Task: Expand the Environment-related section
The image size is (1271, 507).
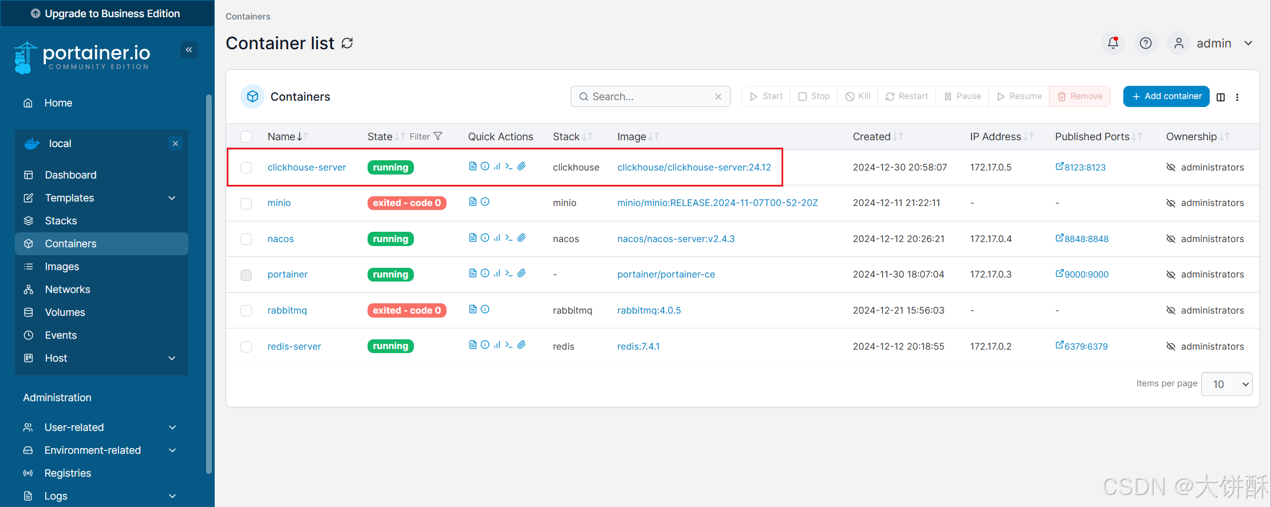Action: (x=101, y=450)
